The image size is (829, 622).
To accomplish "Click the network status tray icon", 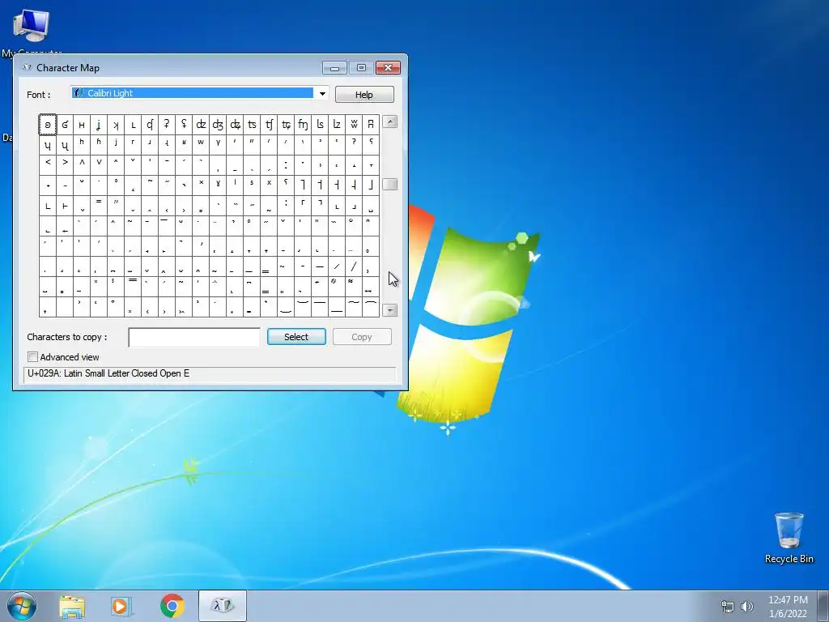I will 728,607.
